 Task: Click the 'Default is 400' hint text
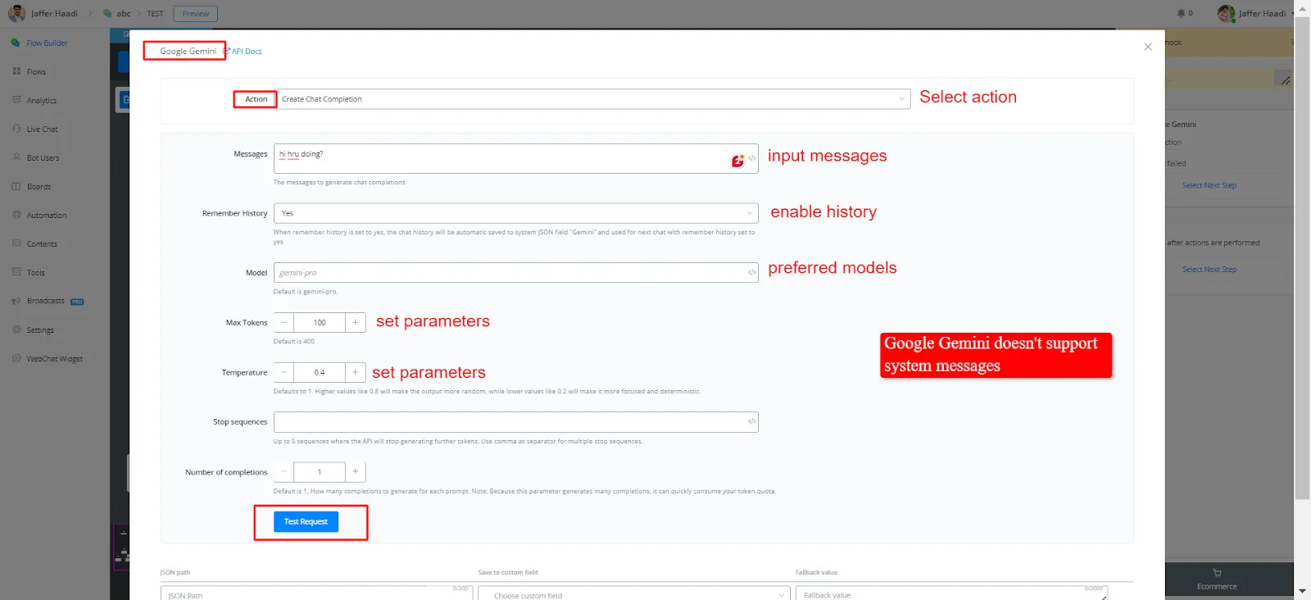point(294,342)
